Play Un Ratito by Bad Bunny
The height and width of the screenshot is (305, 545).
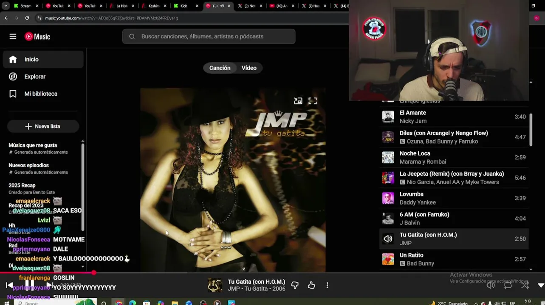click(x=454, y=259)
